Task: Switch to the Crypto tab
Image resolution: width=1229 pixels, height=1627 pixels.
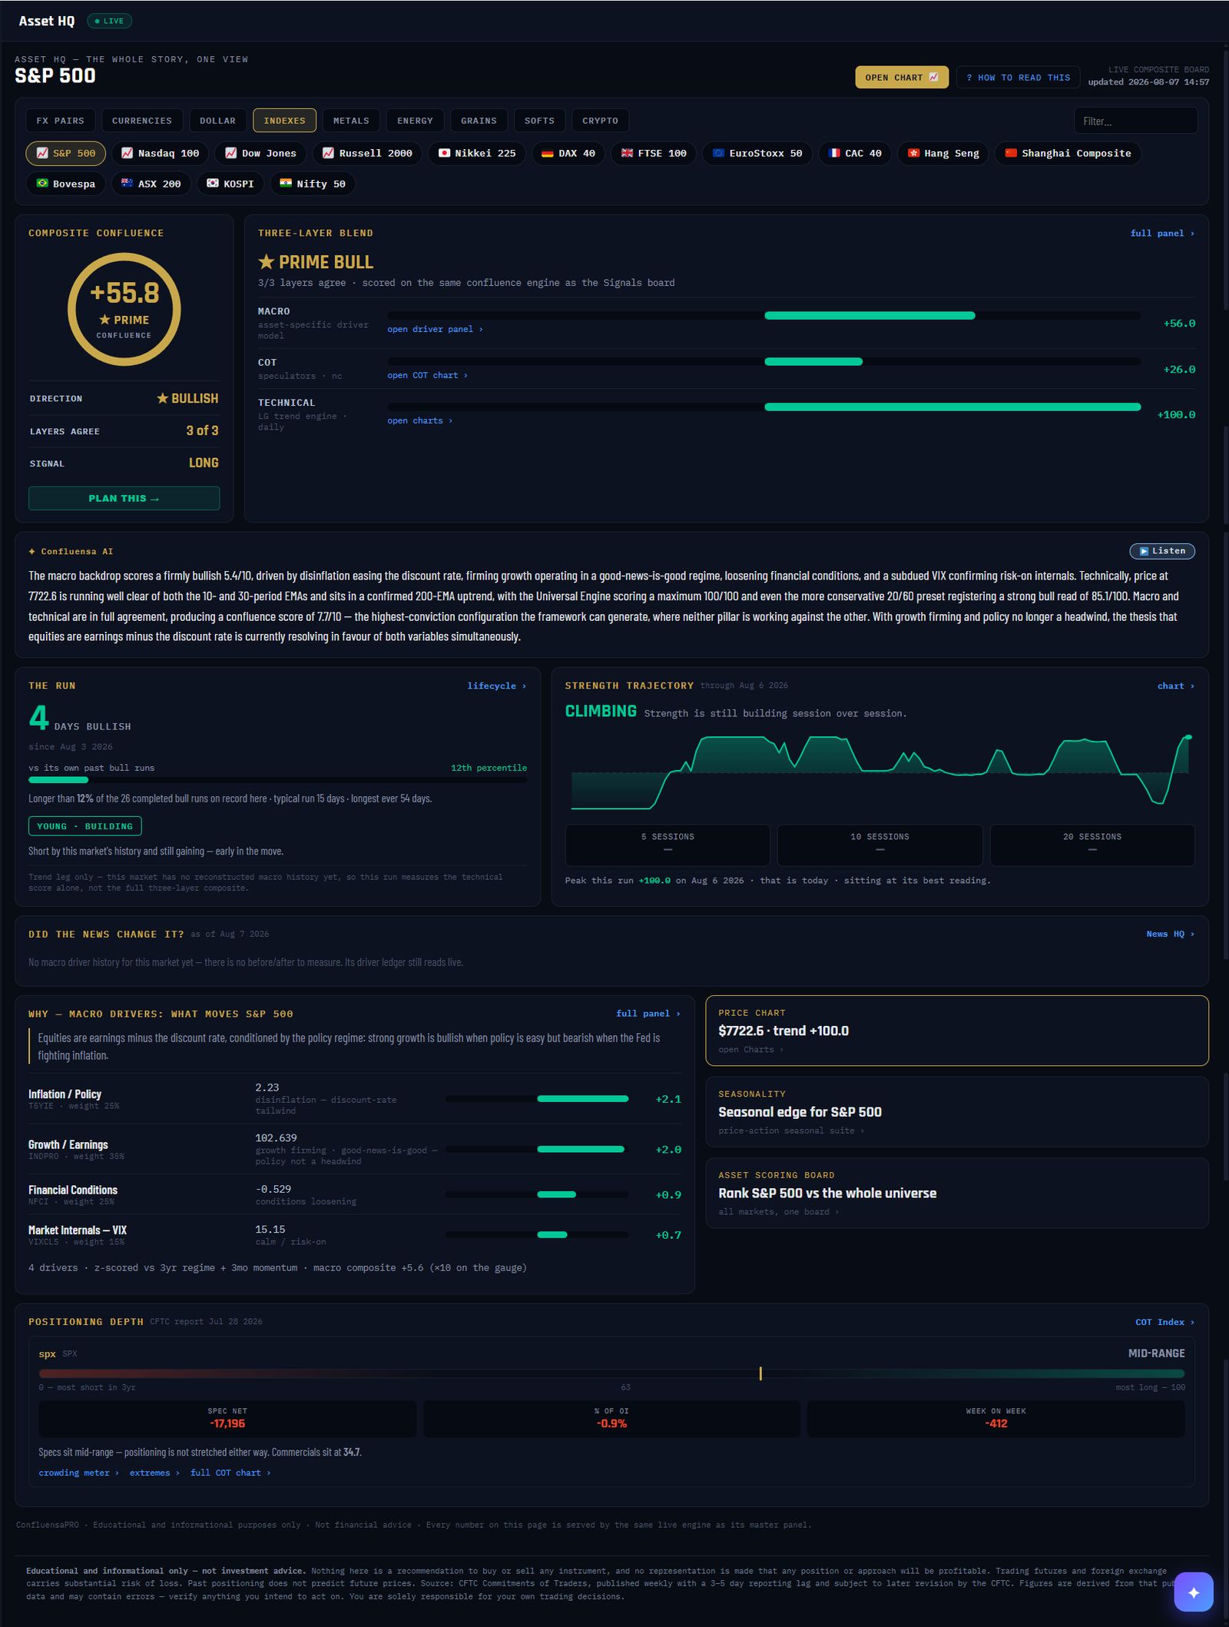Action: [600, 121]
